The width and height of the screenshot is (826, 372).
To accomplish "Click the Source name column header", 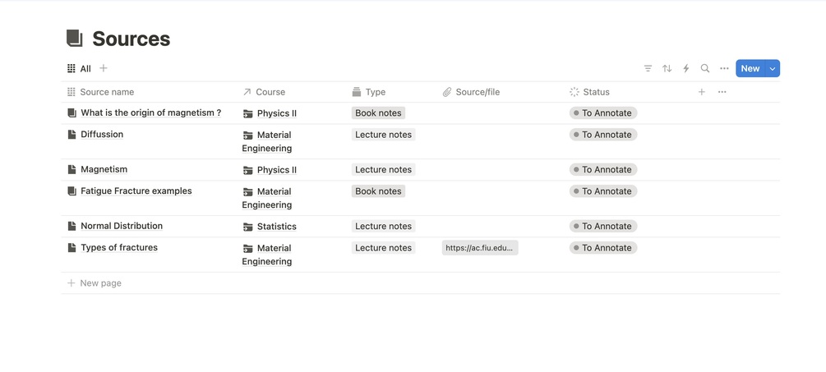I will point(107,92).
